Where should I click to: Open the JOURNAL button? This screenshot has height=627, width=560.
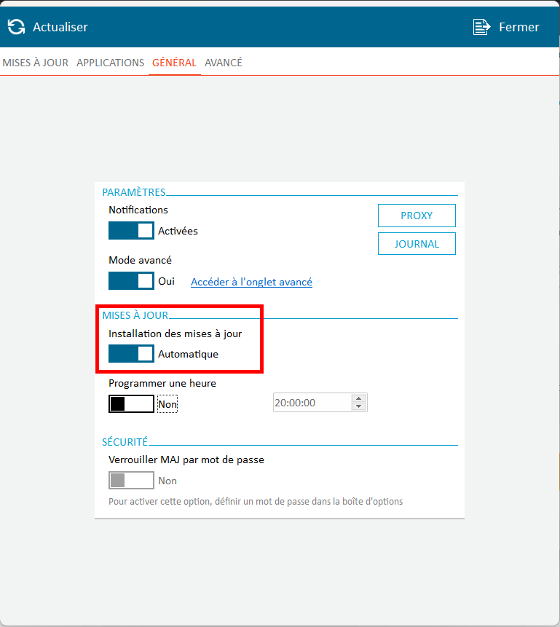417,243
